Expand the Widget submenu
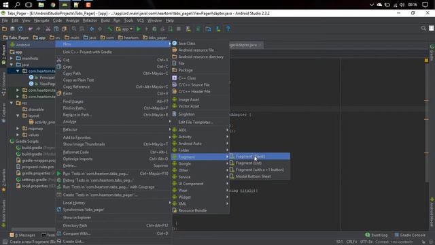Image resolution: width=435 pixels, height=245 pixels. tap(201, 197)
